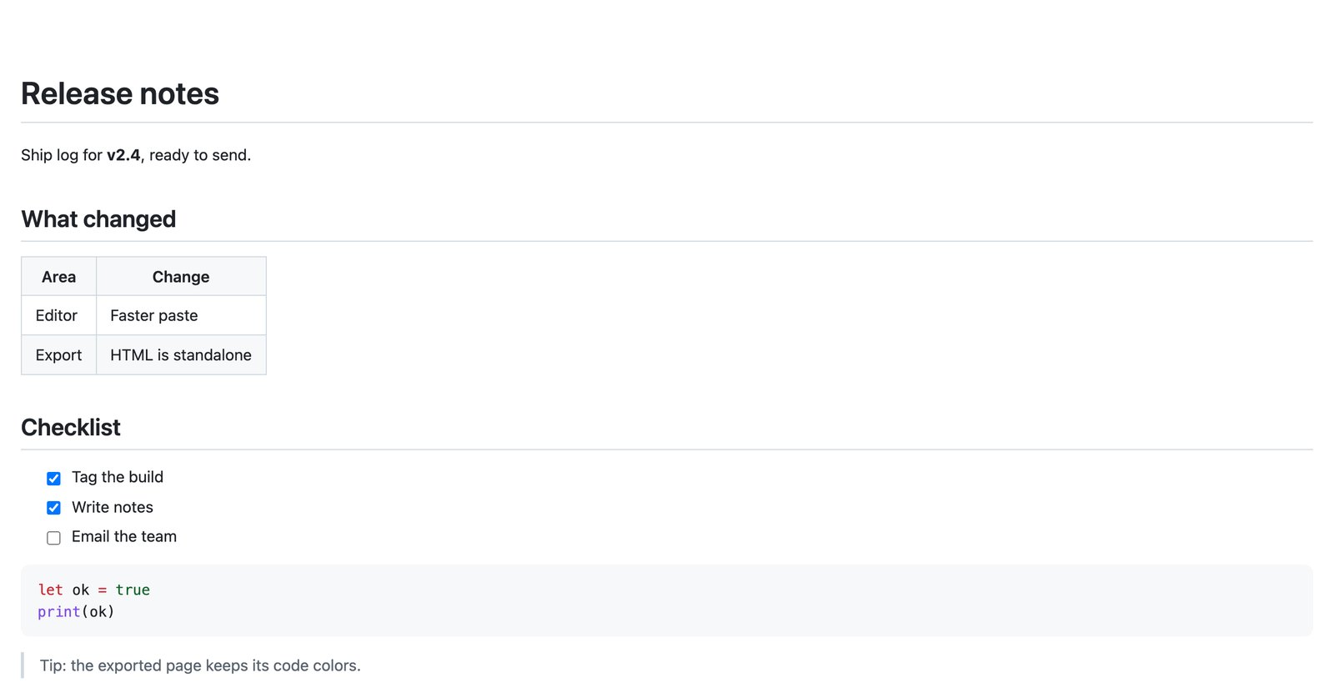
Task: Click the Editor table cell
Action: click(58, 316)
